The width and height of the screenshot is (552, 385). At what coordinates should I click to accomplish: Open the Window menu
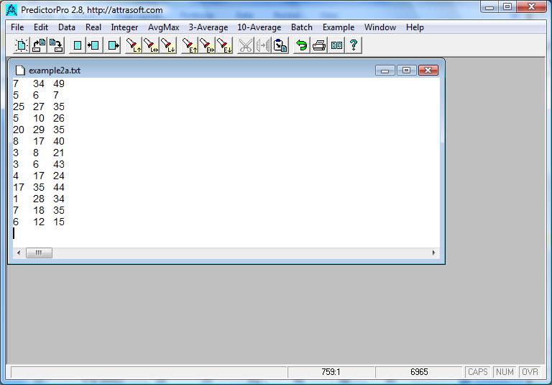coord(379,27)
